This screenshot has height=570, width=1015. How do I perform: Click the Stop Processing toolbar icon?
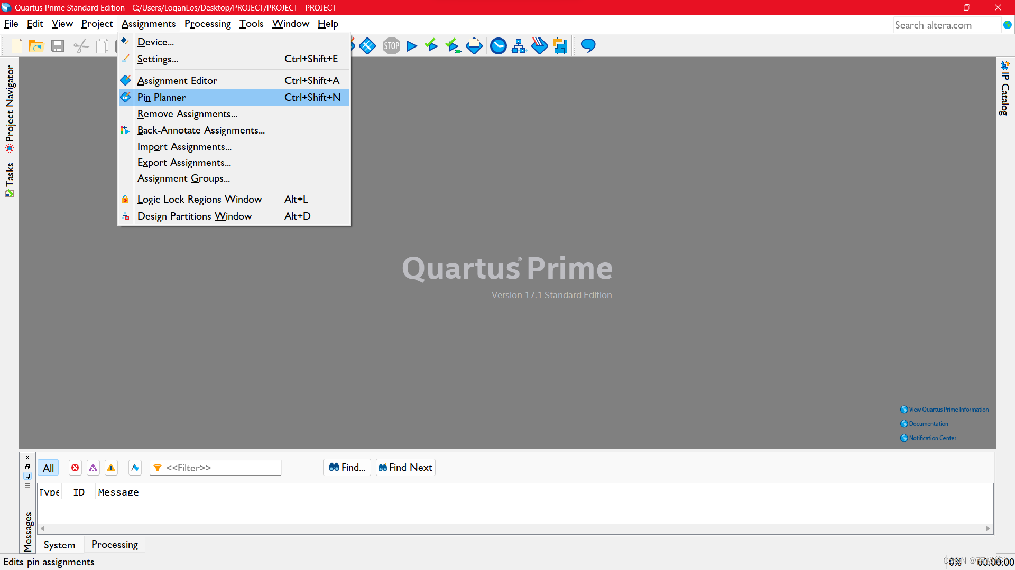coord(391,46)
